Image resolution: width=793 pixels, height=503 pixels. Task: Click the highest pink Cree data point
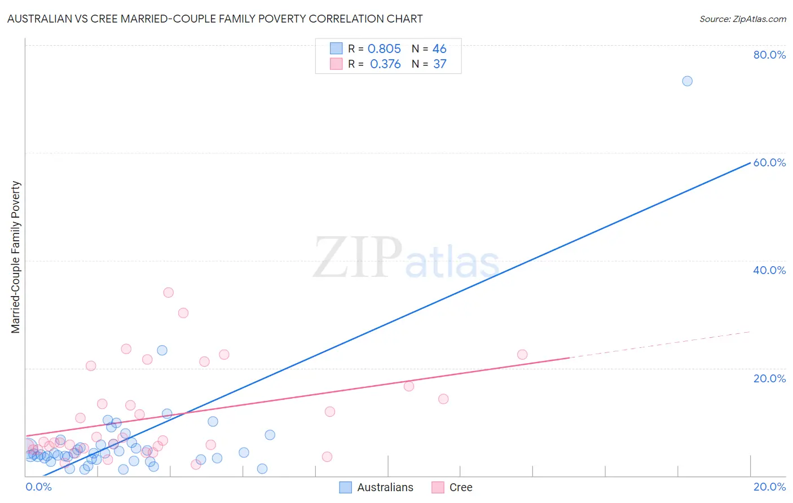[x=168, y=292]
